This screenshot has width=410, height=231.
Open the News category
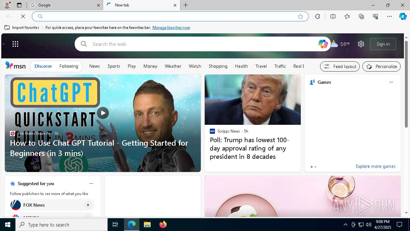pos(94,66)
